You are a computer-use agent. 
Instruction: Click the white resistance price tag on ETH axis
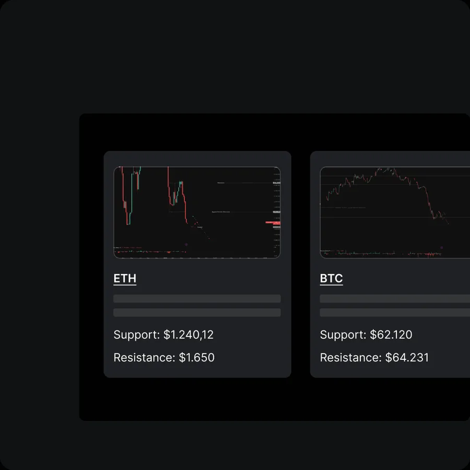(276, 183)
